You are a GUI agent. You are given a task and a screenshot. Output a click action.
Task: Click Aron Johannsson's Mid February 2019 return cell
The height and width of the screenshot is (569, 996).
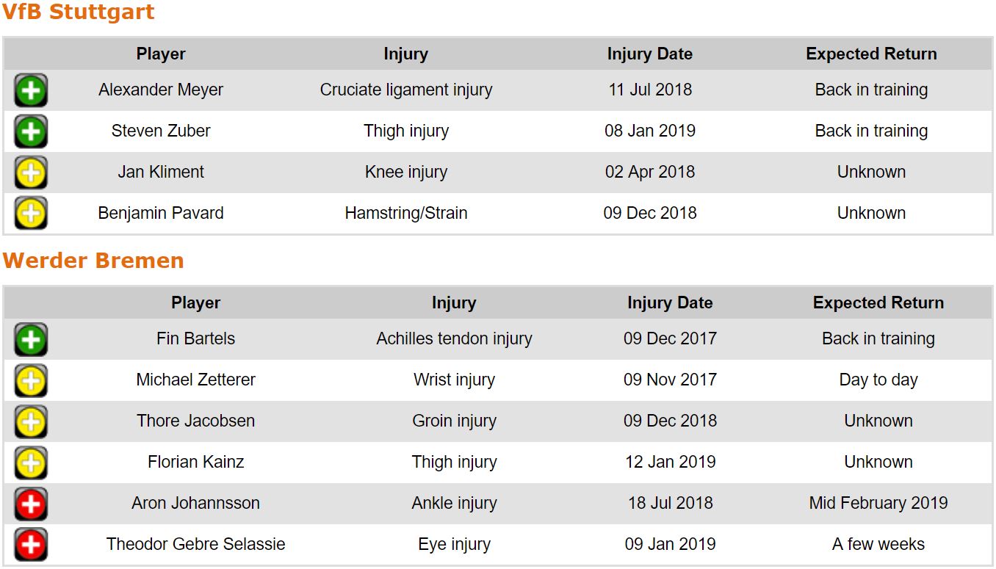[x=878, y=504]
